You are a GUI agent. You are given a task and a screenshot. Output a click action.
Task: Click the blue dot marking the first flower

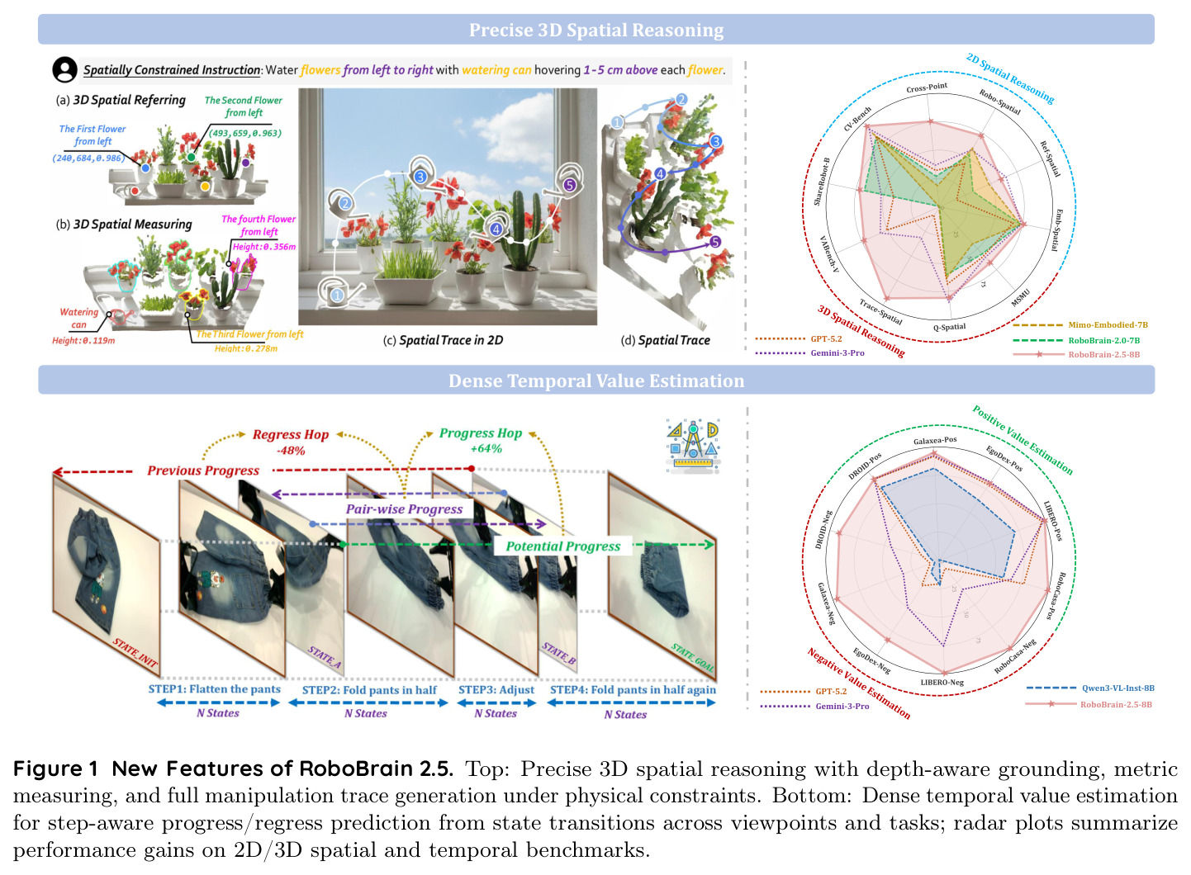click(145, 168)
